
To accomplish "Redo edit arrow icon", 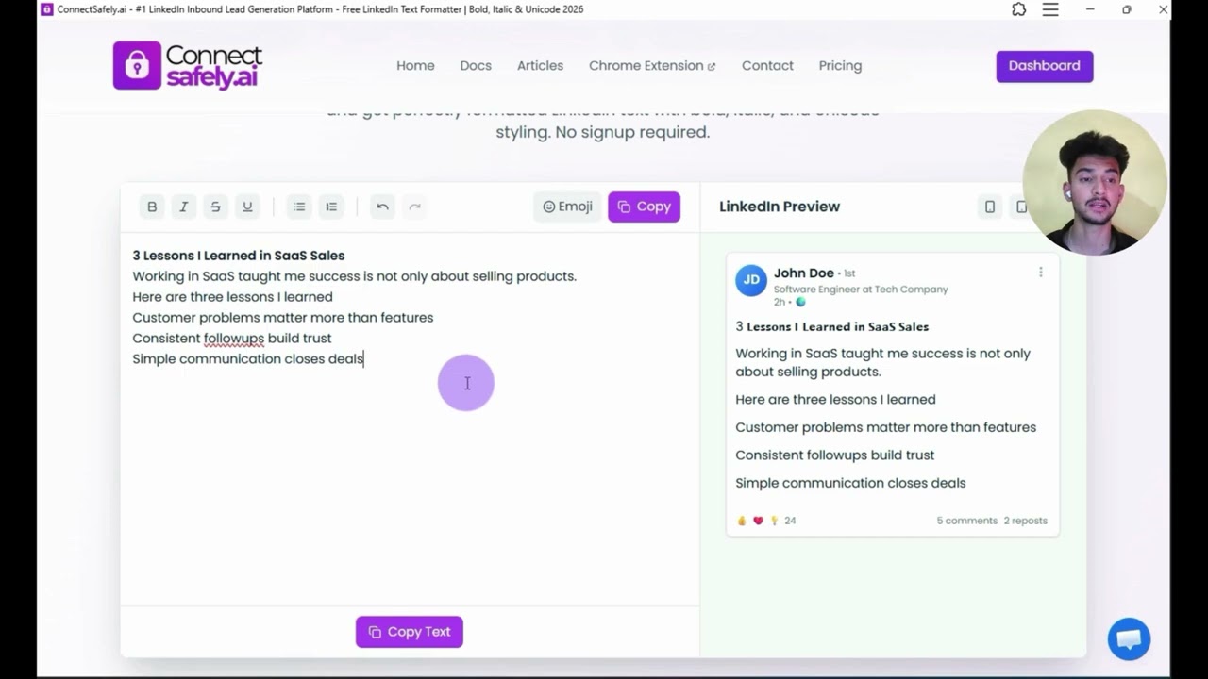I will (x=414, y=207).
